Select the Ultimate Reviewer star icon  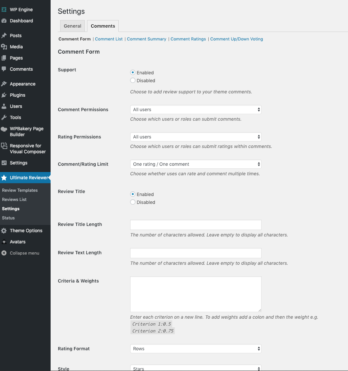pos(4,178)
